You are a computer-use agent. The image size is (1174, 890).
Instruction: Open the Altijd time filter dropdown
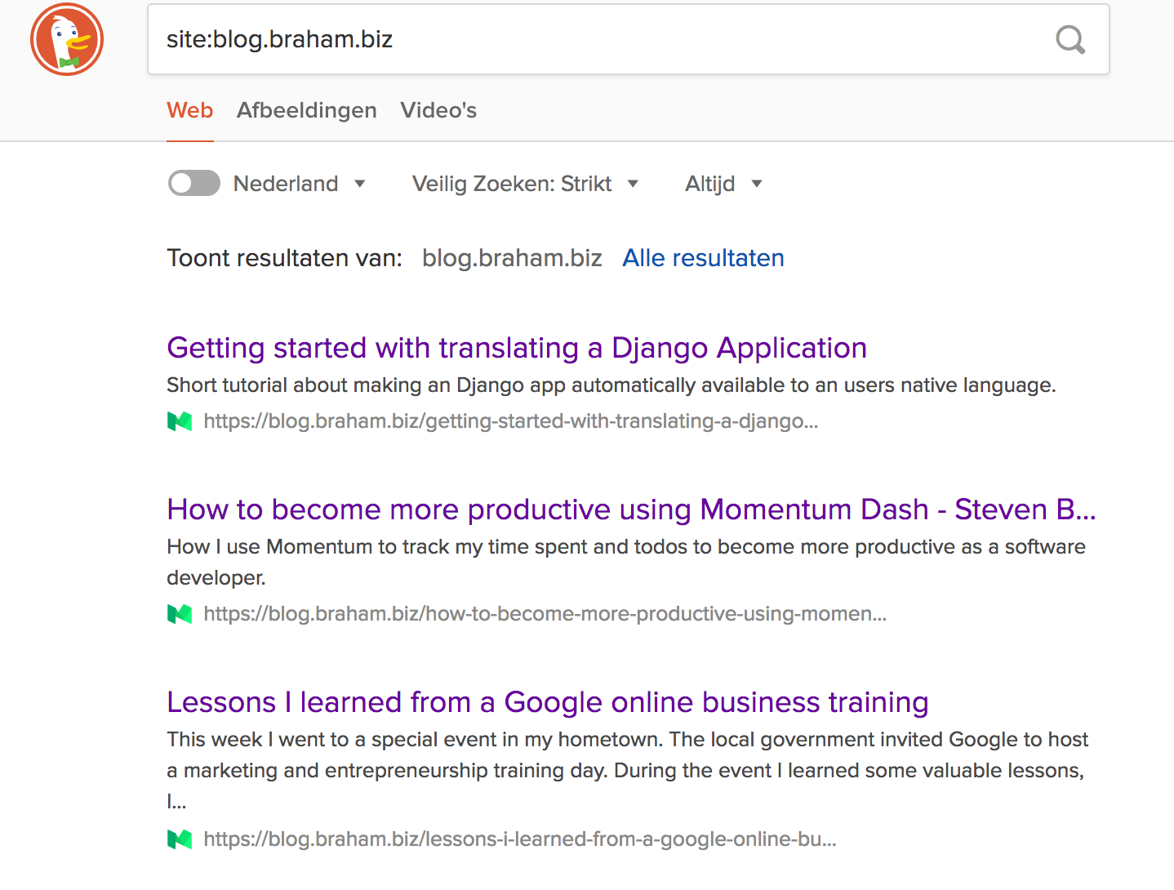coord(723,184)
